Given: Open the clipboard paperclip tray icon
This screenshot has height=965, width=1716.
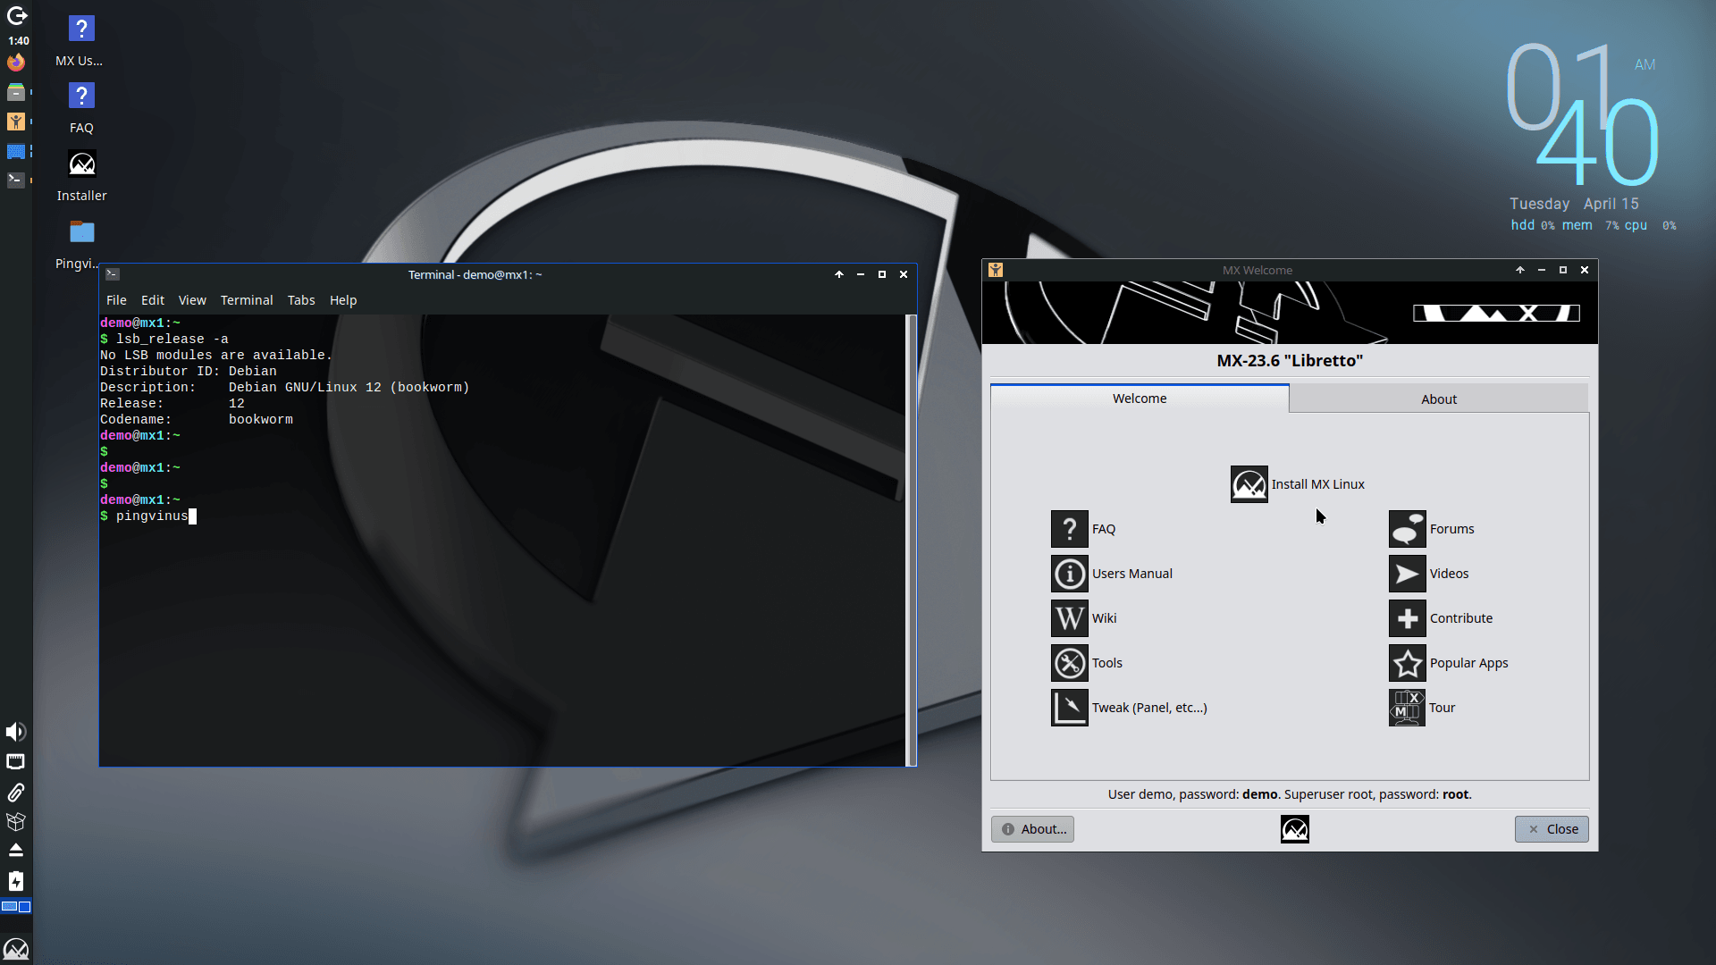Looking at the screenshot, I should [16, 792].
